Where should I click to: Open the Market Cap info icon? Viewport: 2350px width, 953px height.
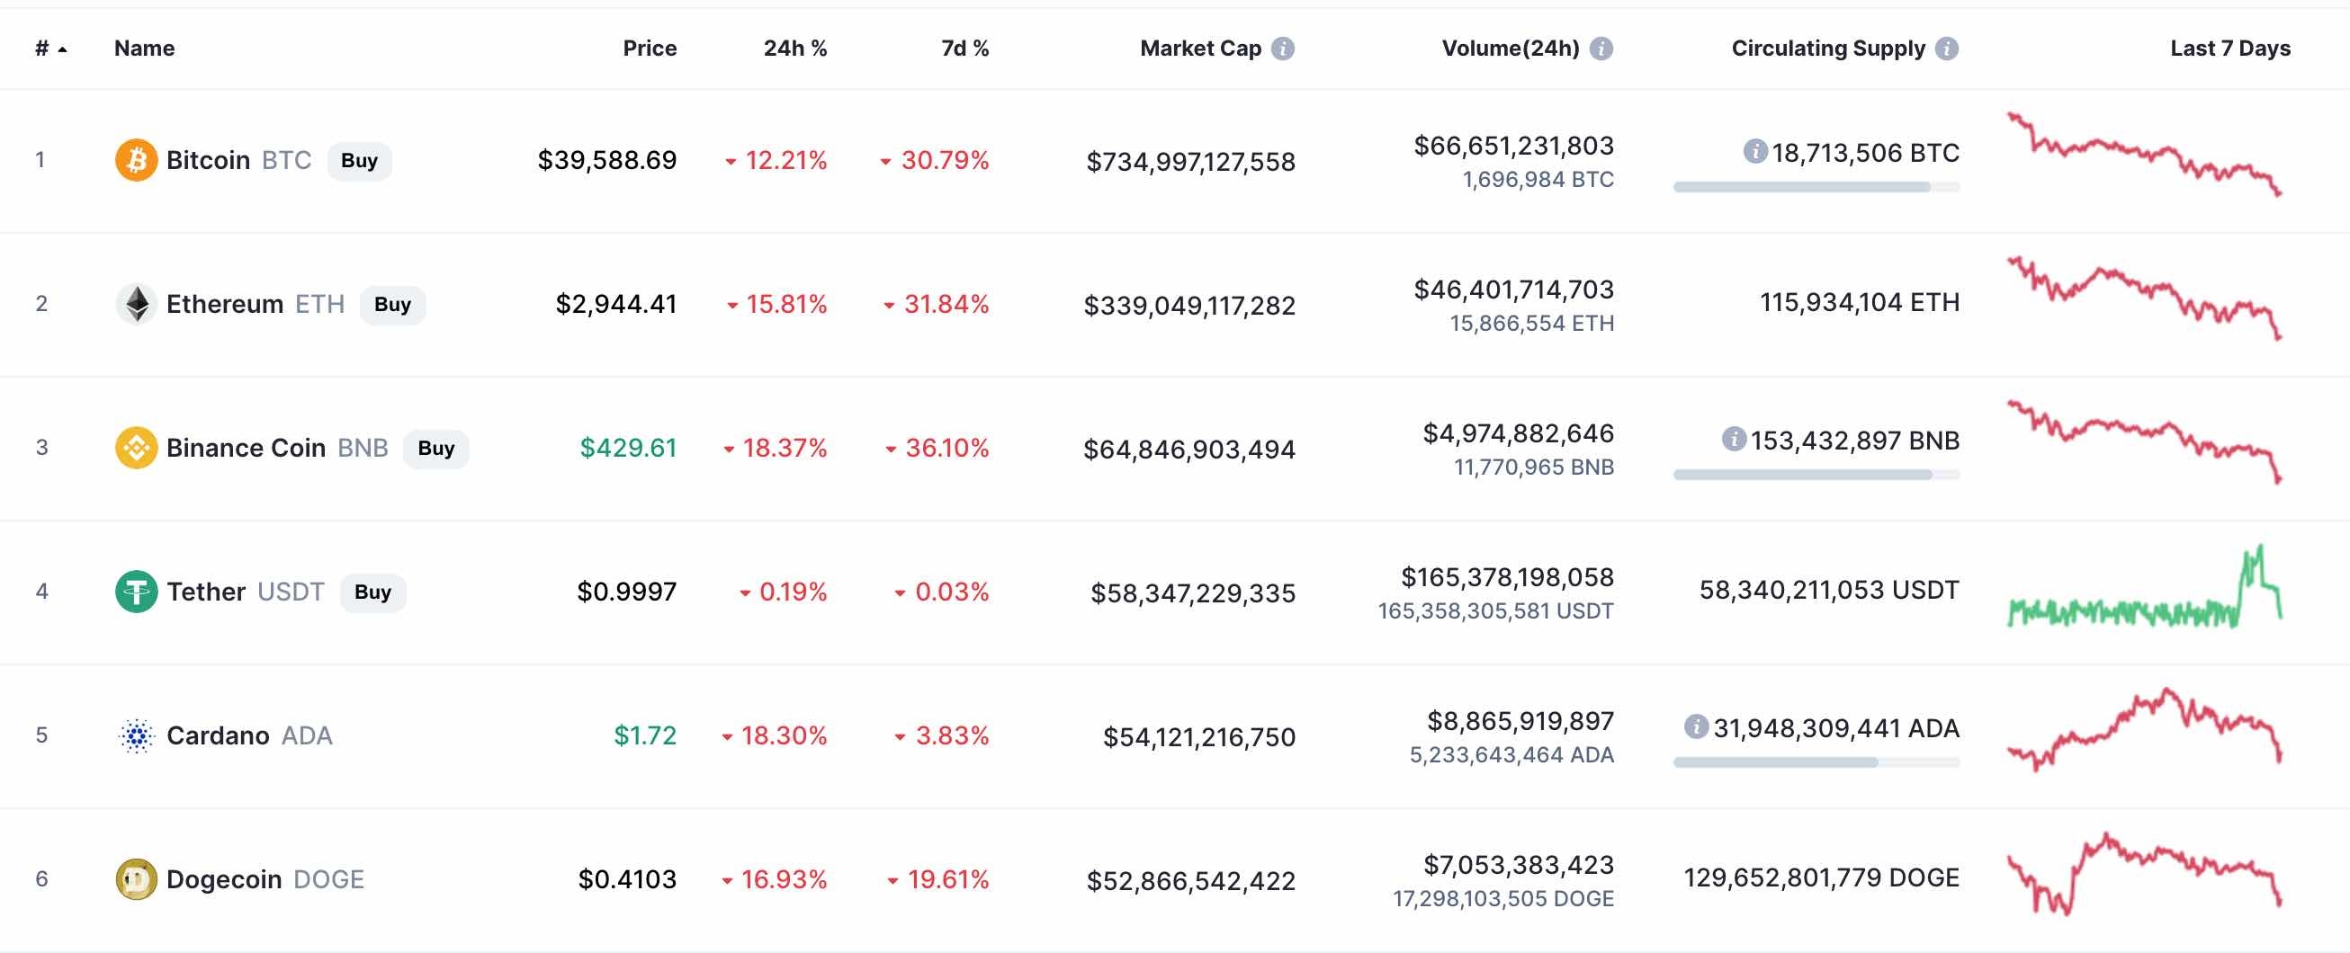(1283, 49)
